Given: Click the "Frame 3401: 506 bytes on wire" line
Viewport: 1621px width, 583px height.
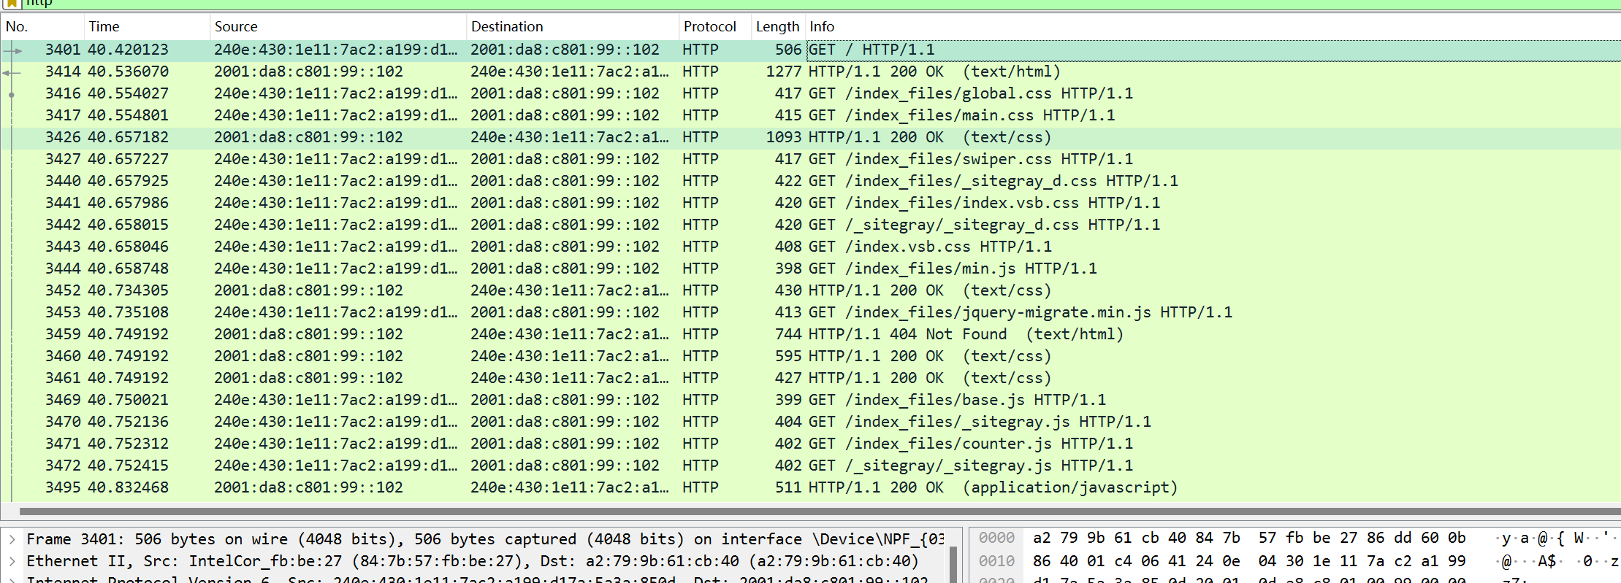Looking at the screenshot, I should click(485, 539).
